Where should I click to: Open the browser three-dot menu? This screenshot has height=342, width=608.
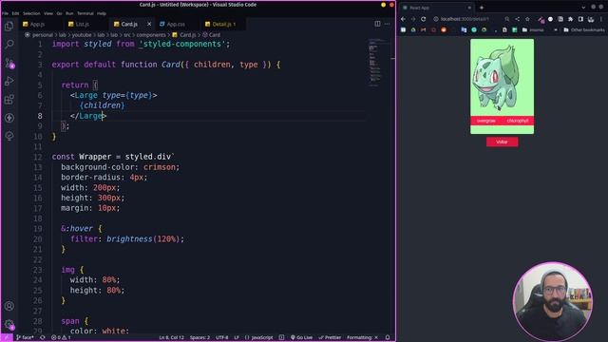601,19
